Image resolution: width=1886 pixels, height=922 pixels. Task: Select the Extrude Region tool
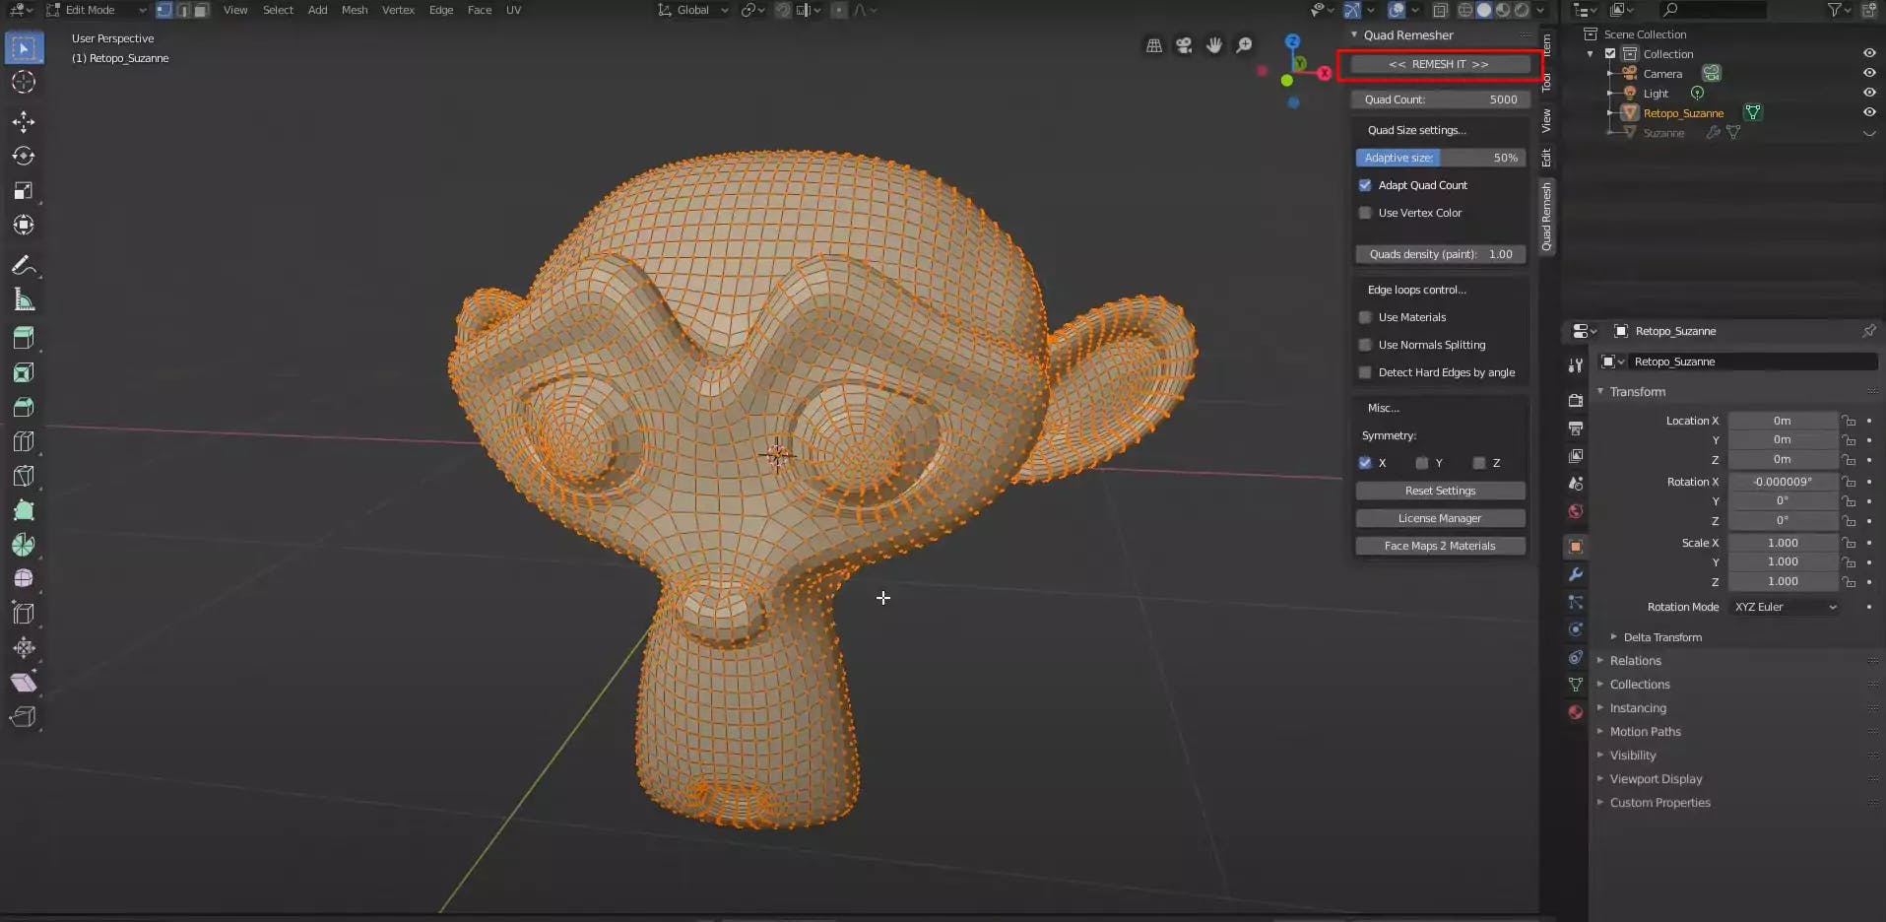(24, 338)
